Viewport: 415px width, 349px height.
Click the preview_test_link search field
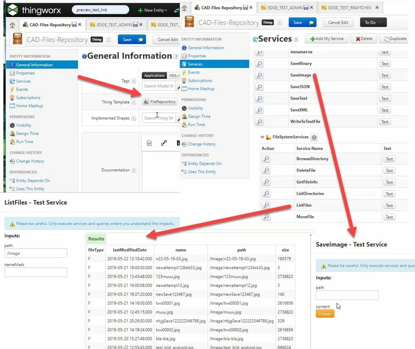100,10
